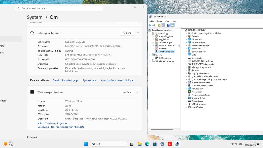Viewport: 263px width, 148px height.
Task: Open the Start menu on the taskbar
Action: 86,144
